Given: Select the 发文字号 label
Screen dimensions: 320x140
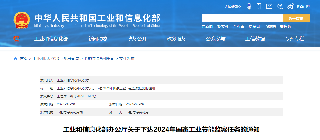Looking at the screenshot, I should [x=48, y=96].
